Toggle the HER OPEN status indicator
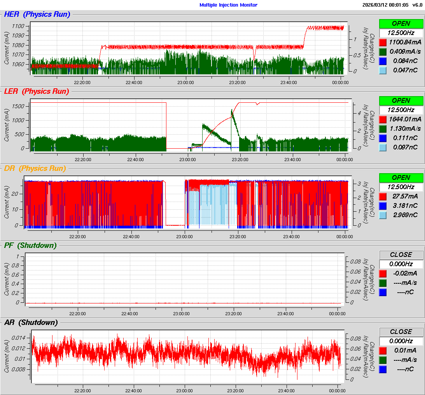425x395 pixels. 401,23
